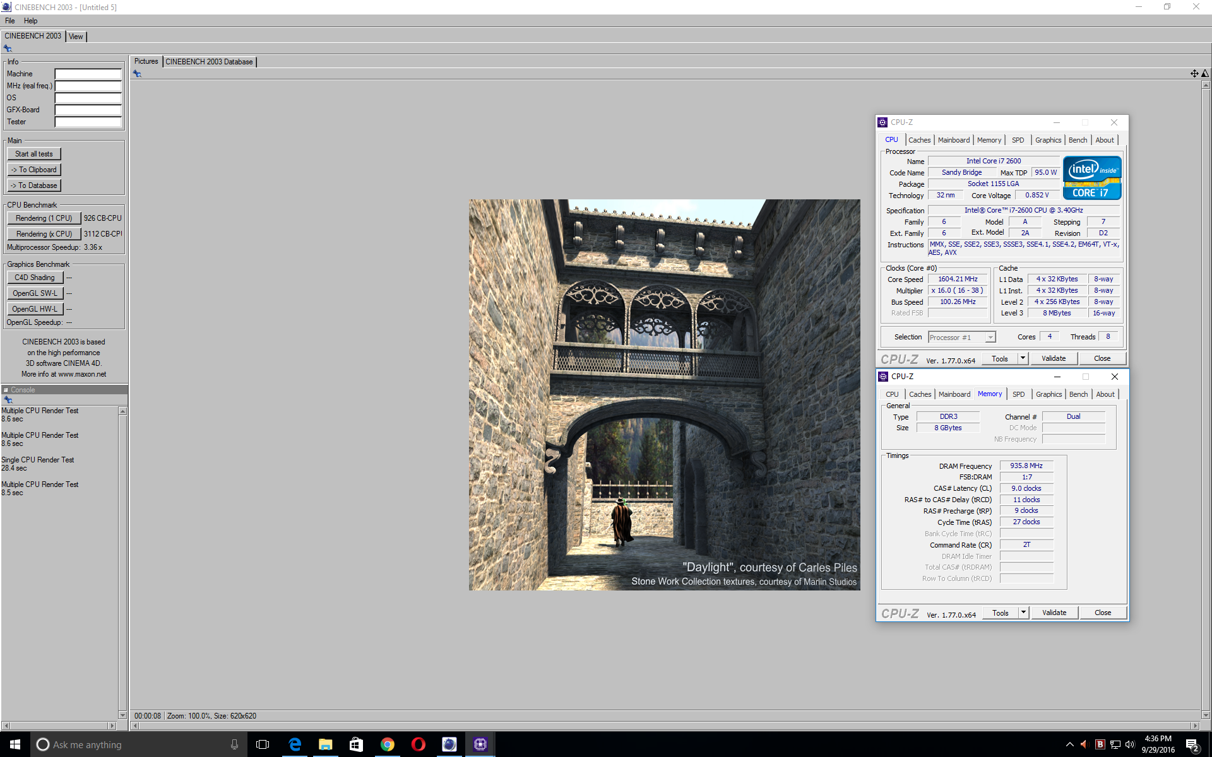Switch to CPU-Z taskbar icon
Viewport: 1212px width, 757px height.
point(480,744)
